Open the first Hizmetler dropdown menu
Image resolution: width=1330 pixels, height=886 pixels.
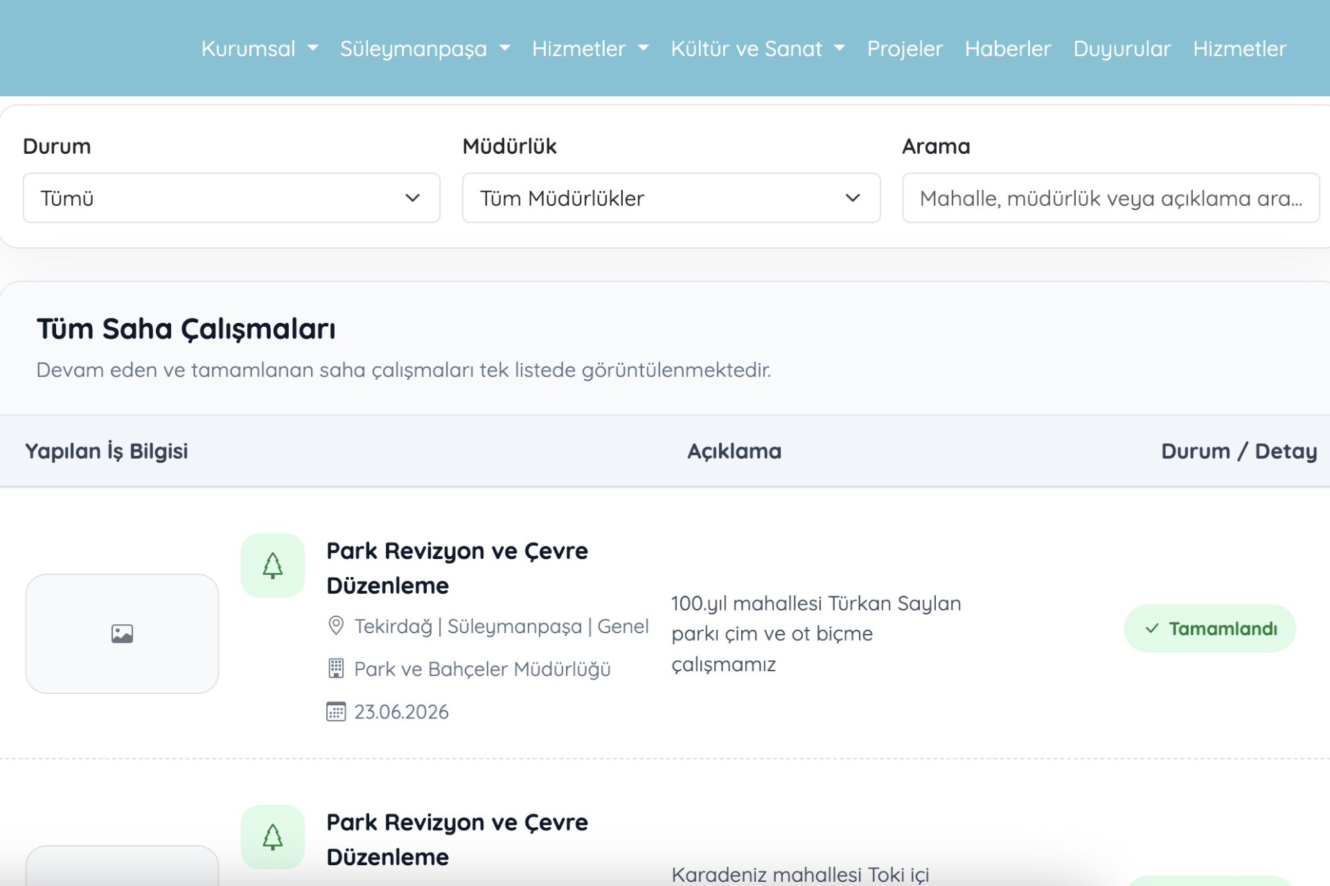pos(590,48)
